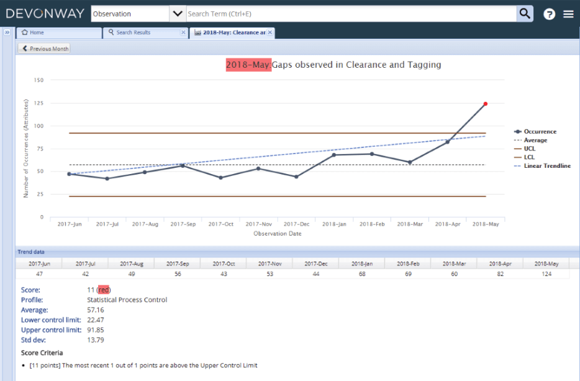Click the Observation Date axis label

coord(278,234)
